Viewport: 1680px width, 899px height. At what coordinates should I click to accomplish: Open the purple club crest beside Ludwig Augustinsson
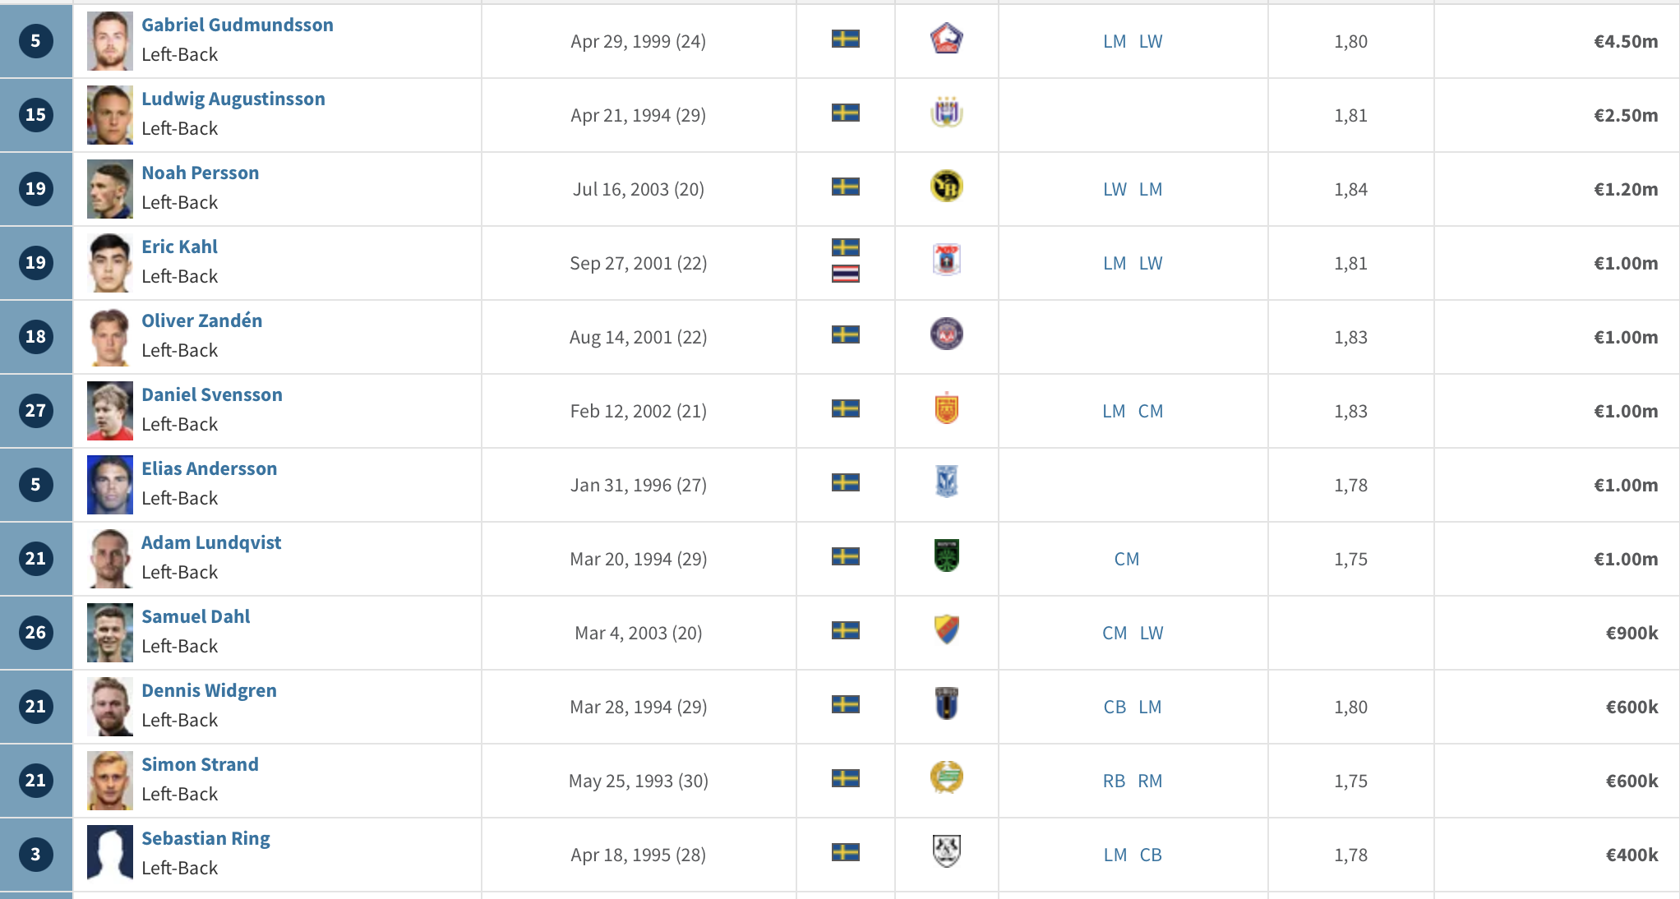click(946, 113)
